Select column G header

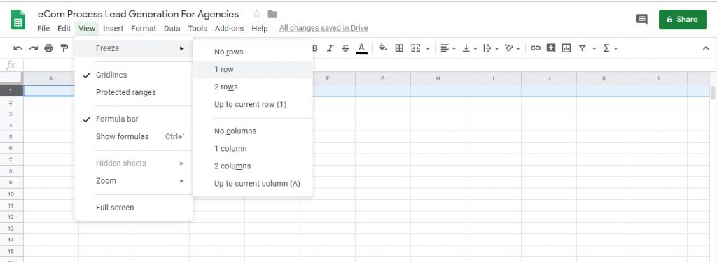coord(383,78)
